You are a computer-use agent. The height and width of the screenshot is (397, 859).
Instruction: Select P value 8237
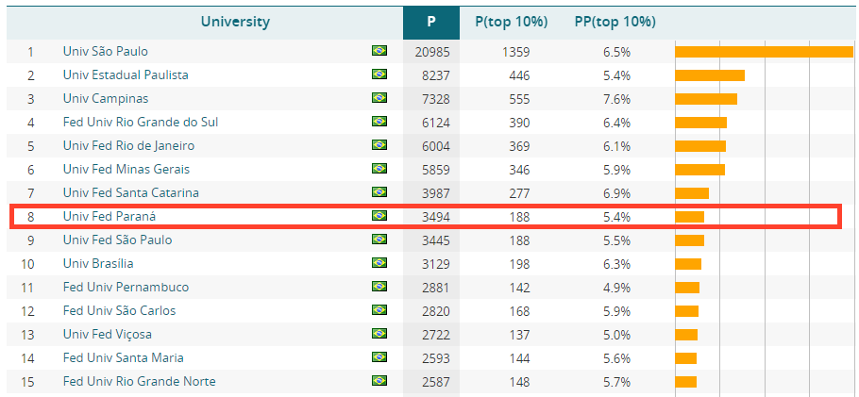(435, 75)
